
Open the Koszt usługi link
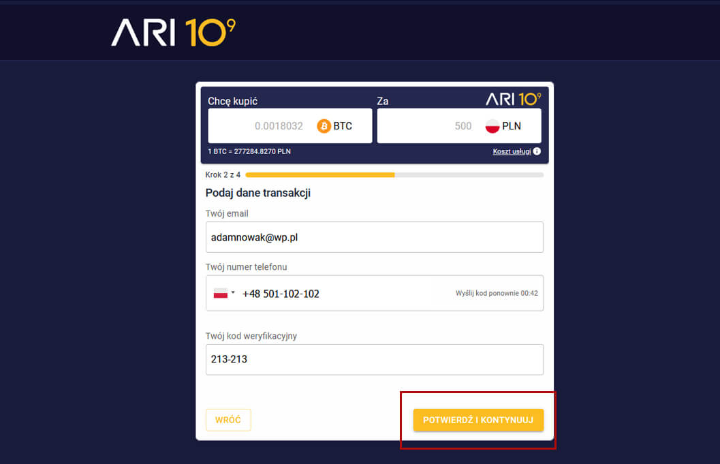coord(512,151)
